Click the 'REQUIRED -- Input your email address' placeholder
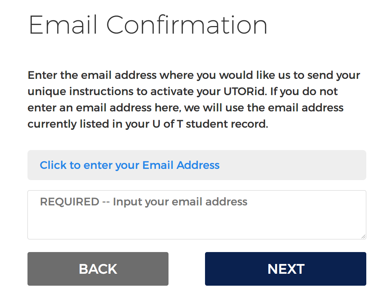384x294 pixels. 144,201
